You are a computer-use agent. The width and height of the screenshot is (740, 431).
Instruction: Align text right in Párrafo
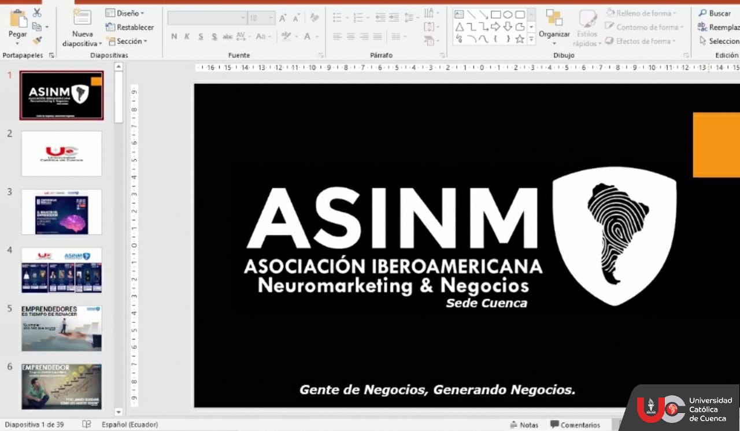coord(364,36)
